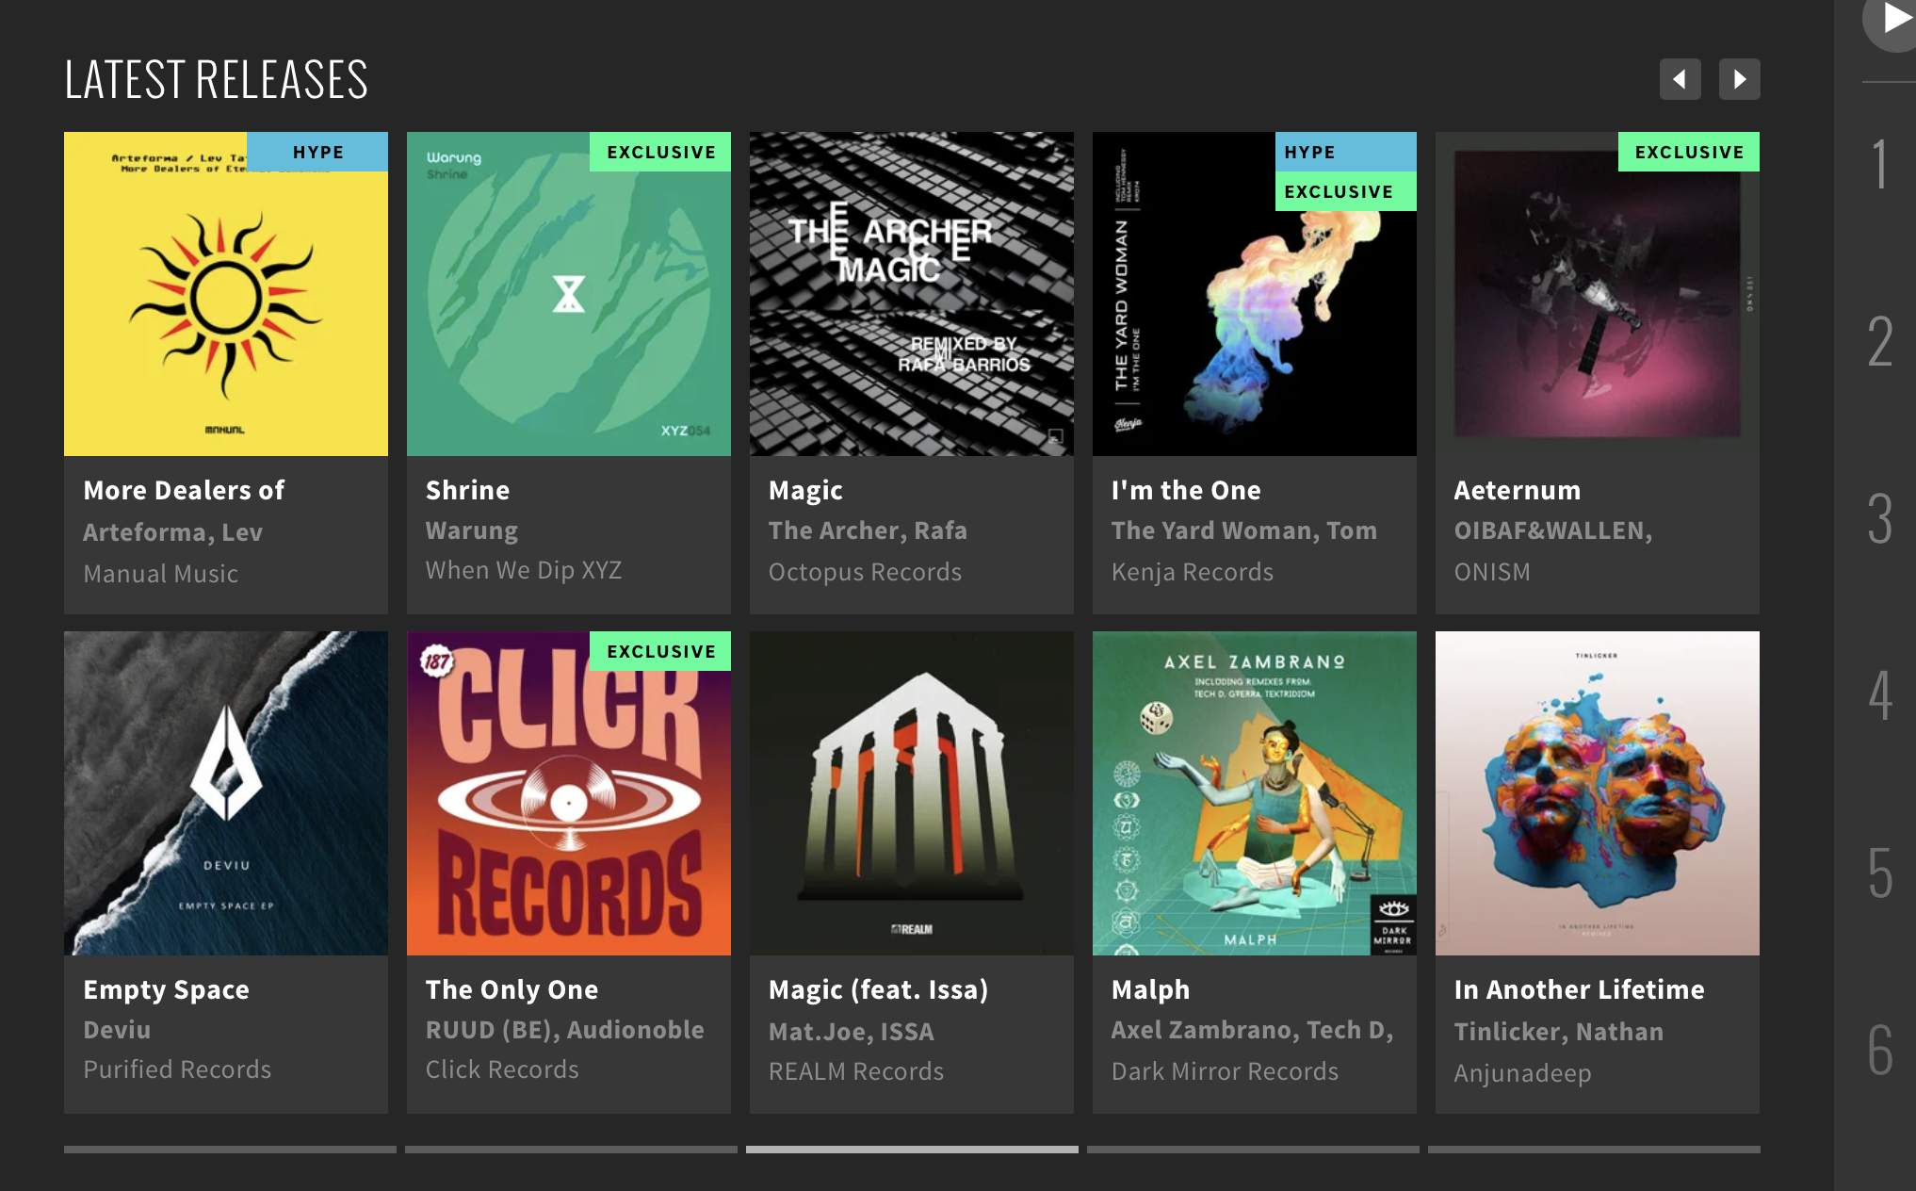Image resolution: width=1916 pixels, height=1191 pixels.
Task: Visit the Anjunadeep label
Action: 1522,1073
